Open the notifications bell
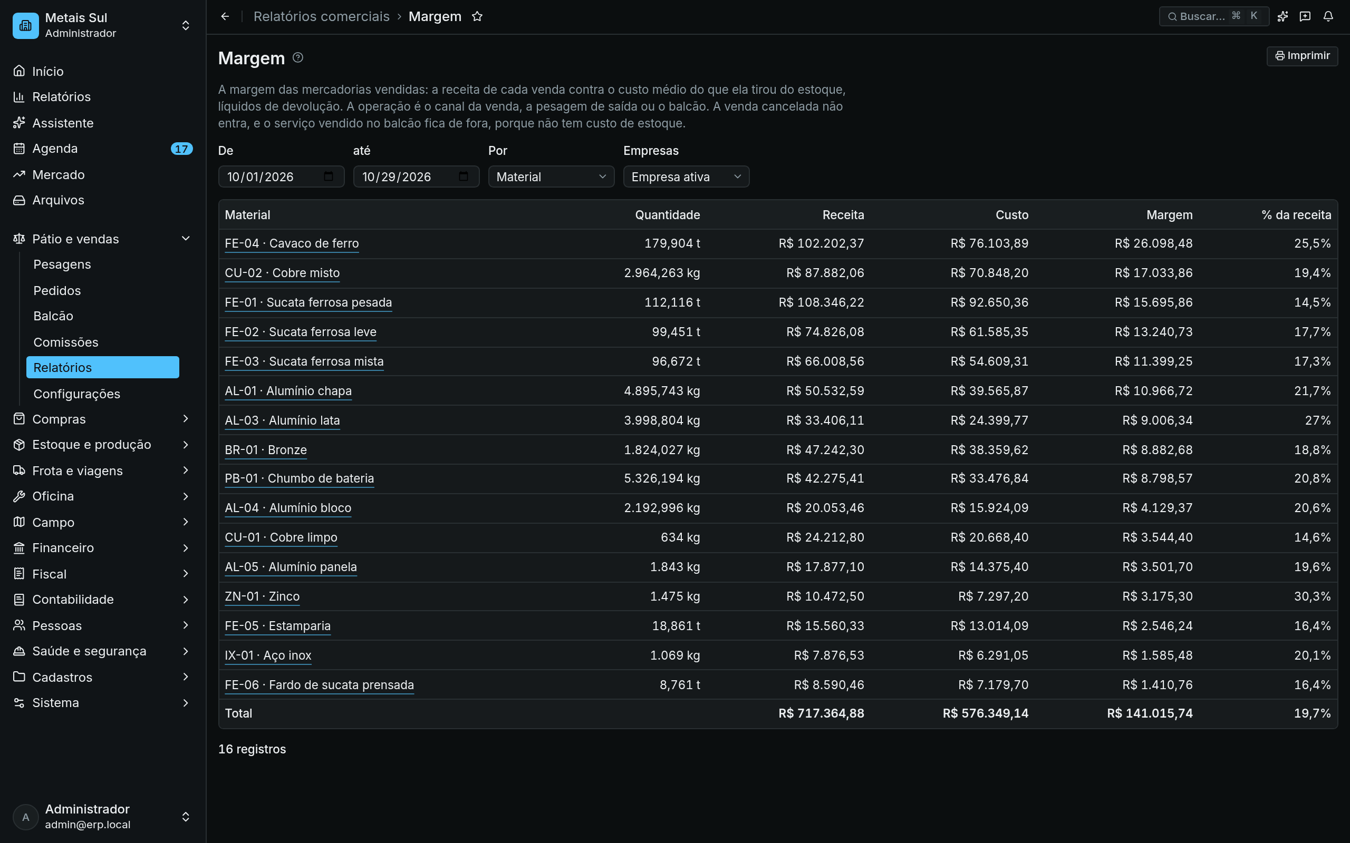 pos(1328,16)
